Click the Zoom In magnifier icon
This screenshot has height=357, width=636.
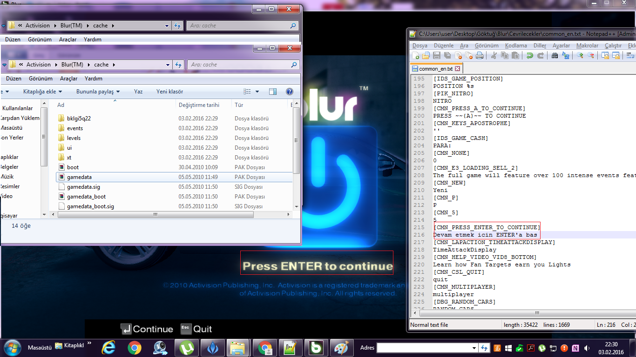point(580,55)
